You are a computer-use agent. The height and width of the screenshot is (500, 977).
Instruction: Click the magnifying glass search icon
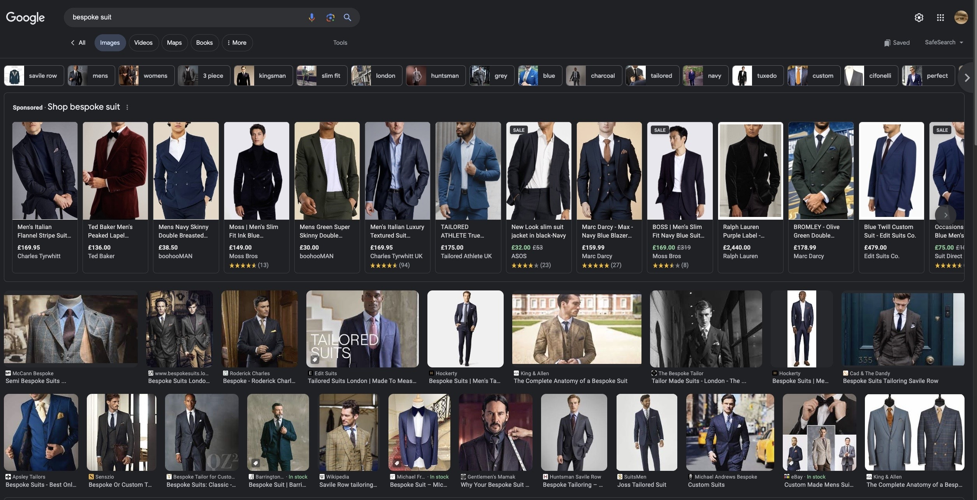pos(348,17)
